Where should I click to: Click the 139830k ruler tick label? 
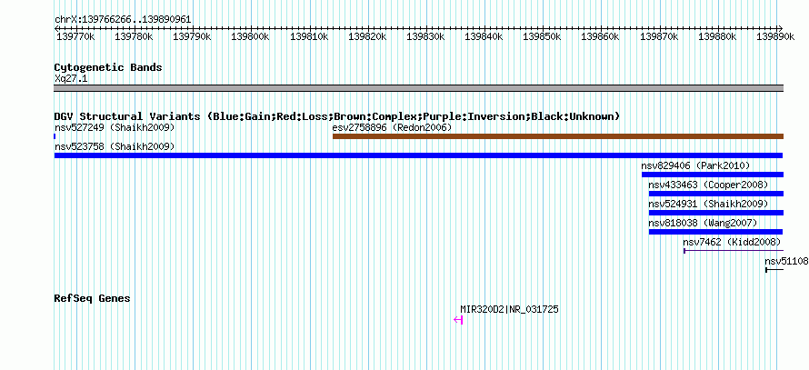click(x=426, y=37)
